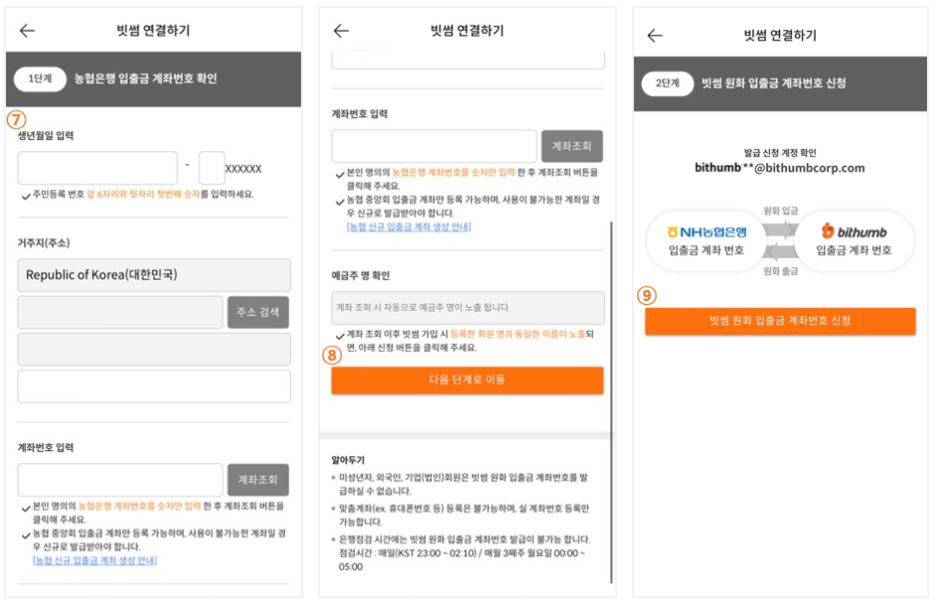Select the Republic of Korea(대한민국) residence field
Viewport: 935px width, 603px height.
(x=154, y=275)
